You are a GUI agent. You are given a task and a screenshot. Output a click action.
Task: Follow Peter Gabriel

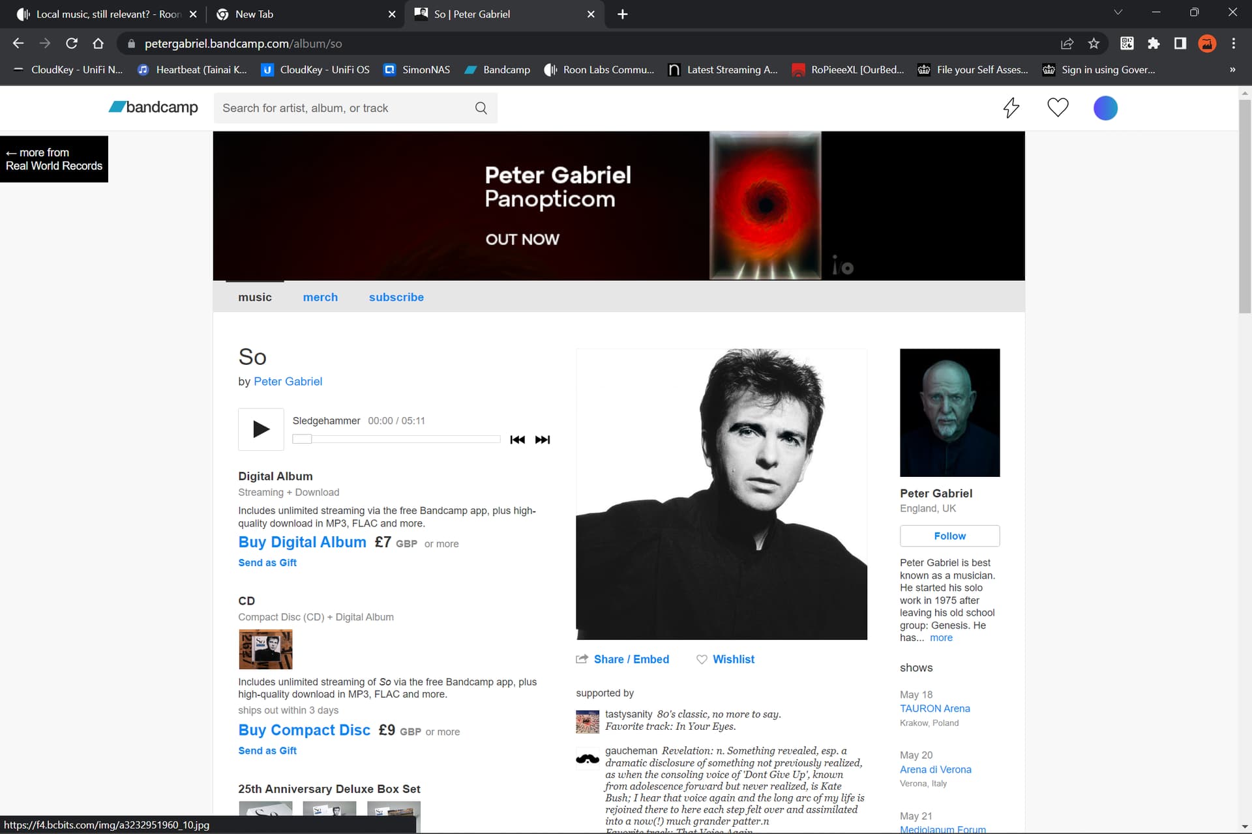point(949,536)
